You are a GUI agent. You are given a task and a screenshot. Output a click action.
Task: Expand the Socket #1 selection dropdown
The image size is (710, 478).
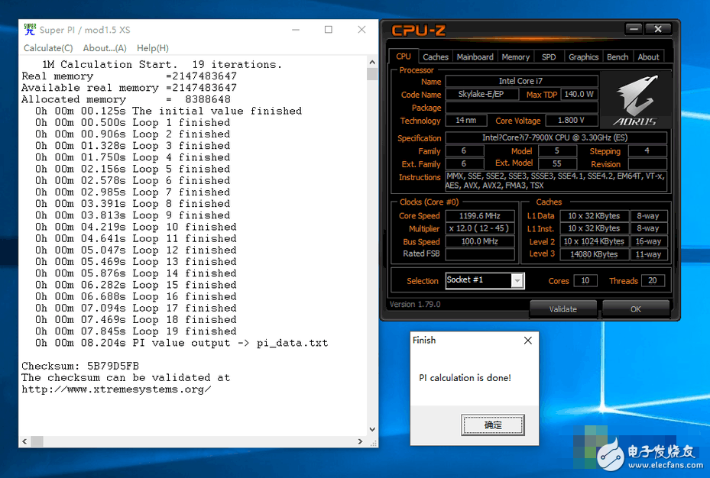[516, 280]
